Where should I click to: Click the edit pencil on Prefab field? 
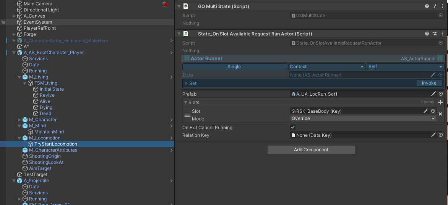433,94
